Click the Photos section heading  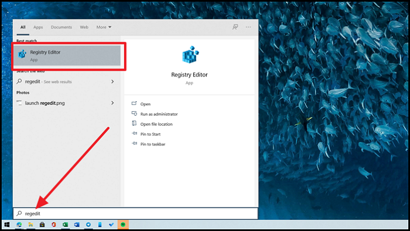click(23, 92)
